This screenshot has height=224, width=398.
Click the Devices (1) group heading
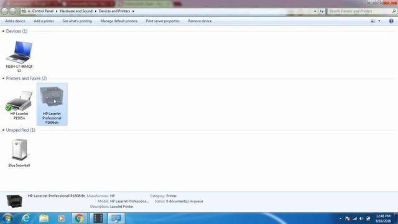17,31
